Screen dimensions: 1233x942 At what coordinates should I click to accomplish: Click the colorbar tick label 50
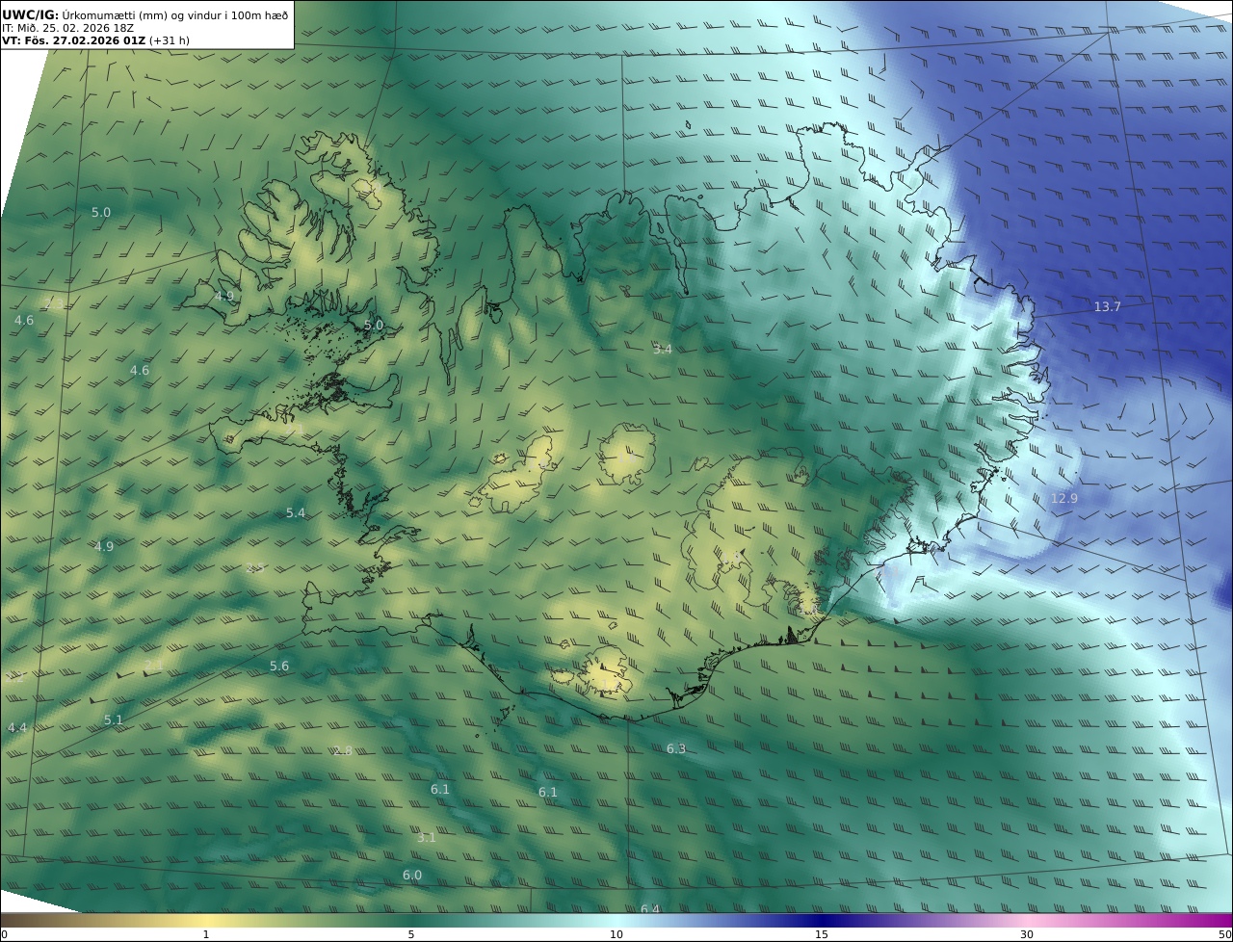click(x=1224, y=934)
